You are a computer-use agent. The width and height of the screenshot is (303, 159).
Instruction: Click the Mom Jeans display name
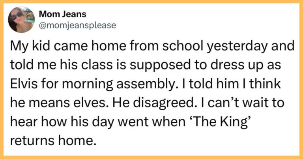point(63,14)
